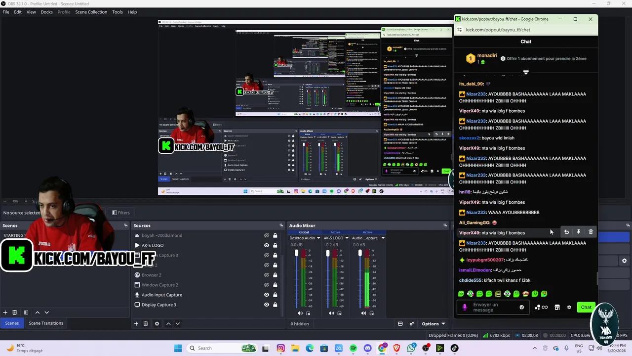Show the Browser 2 source
The width and height of the screenshot is (632, 356).
point(267,275)
